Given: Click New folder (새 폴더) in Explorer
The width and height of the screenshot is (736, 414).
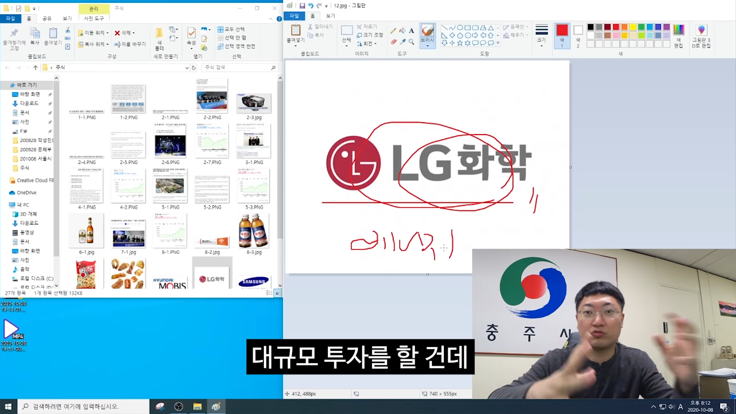Looking at the screenshot, I should [x=159, y=39].
